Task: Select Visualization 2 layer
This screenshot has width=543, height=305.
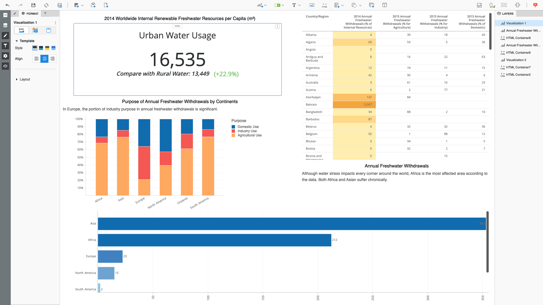Action: (x=516, y=60)
